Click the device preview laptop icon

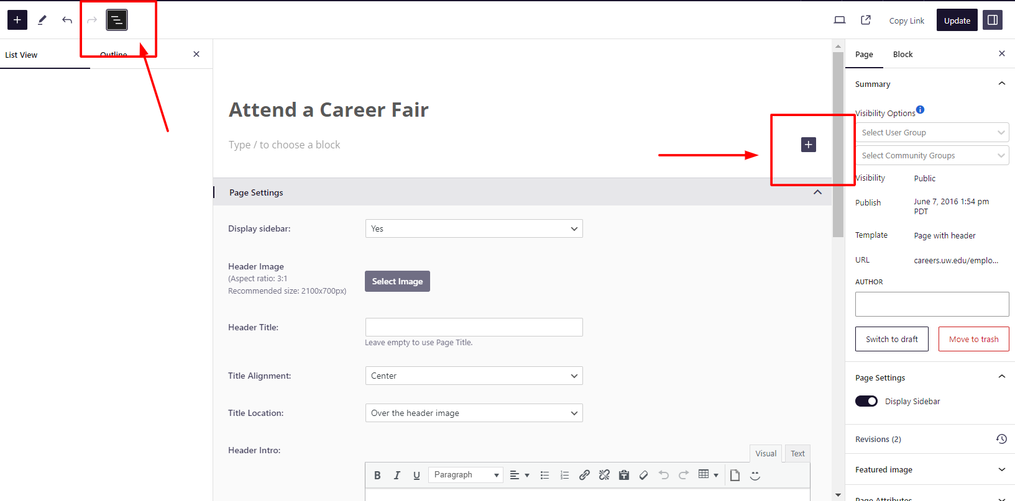840,20
